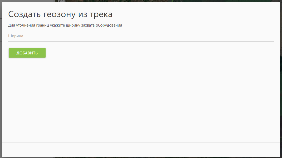This screenshot has height=158, width=282.
Task: Click the underline of the Ширина field
Action: pos(141,42)
